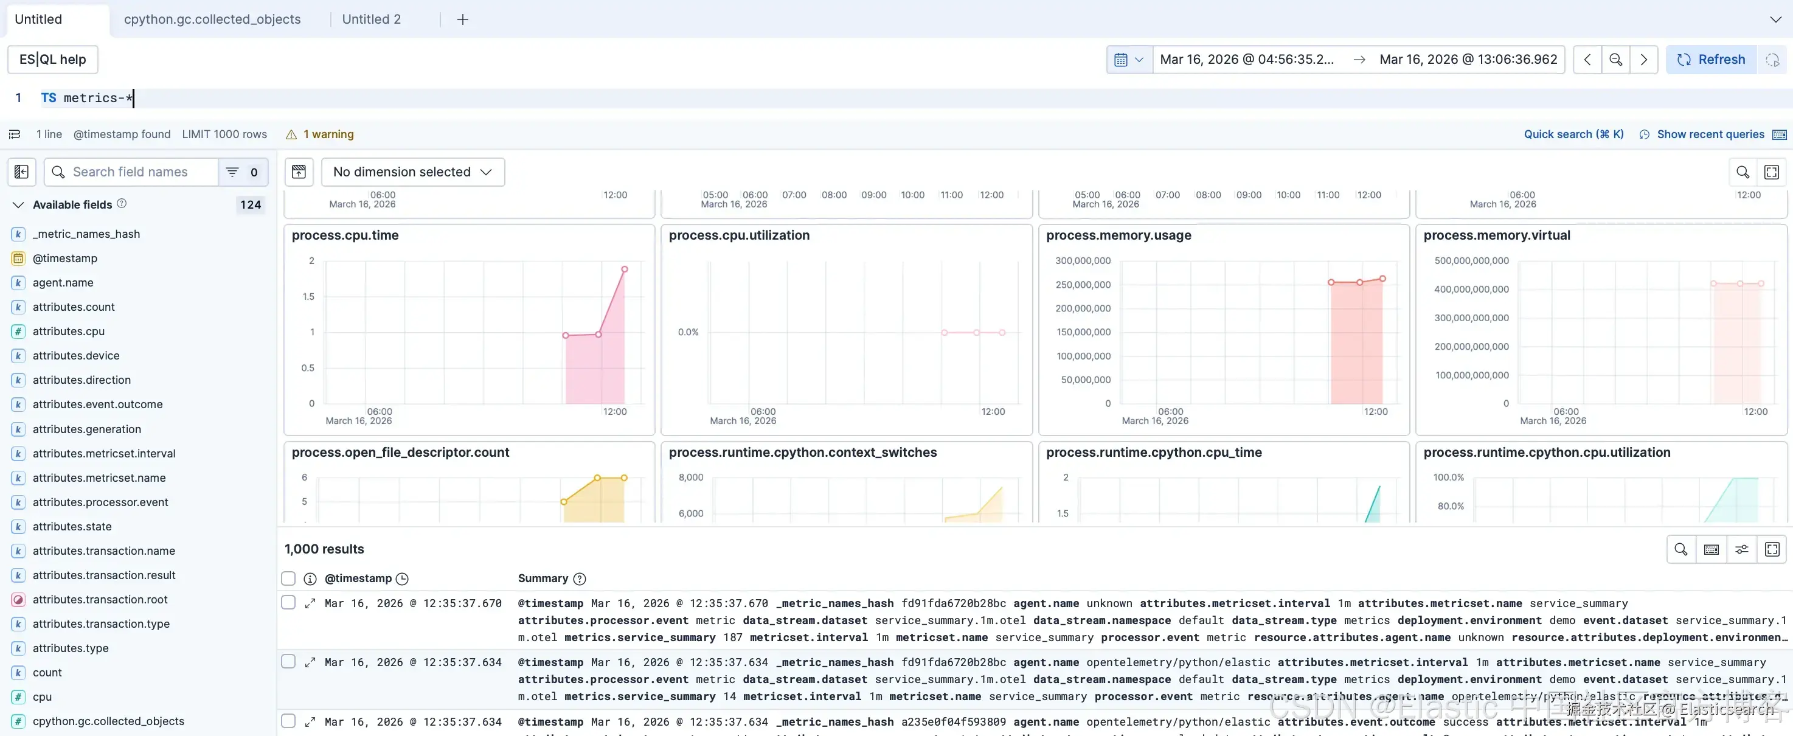Check the second row 12:35:37.634 checkbox
This screenshot has height=736, width=1793.
[288, 662]
